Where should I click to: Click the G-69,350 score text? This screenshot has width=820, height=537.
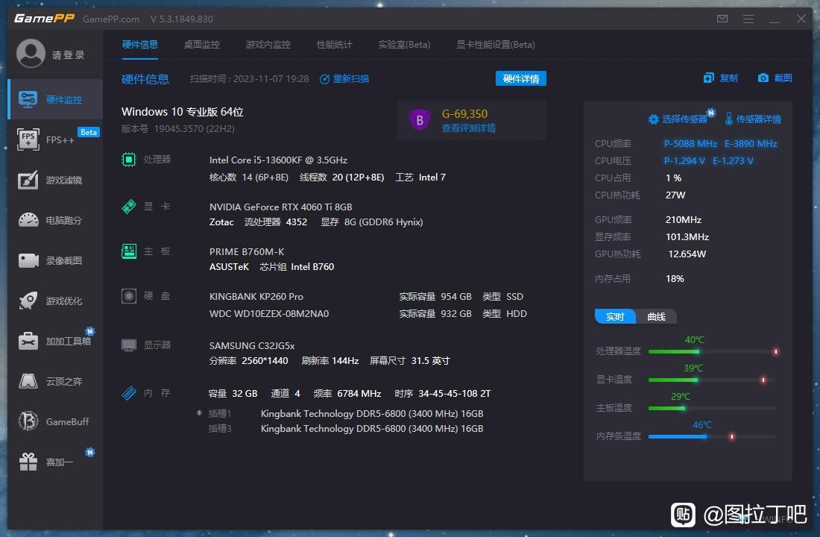[x=464, y=113]
